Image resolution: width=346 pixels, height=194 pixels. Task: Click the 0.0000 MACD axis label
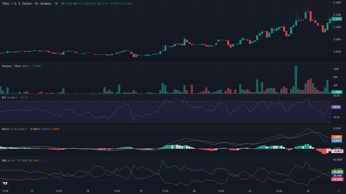(337, 148)
